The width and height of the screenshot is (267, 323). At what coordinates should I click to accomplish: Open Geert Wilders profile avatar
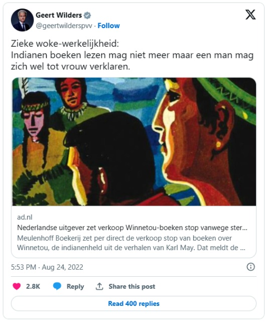(x=22, y=20)
